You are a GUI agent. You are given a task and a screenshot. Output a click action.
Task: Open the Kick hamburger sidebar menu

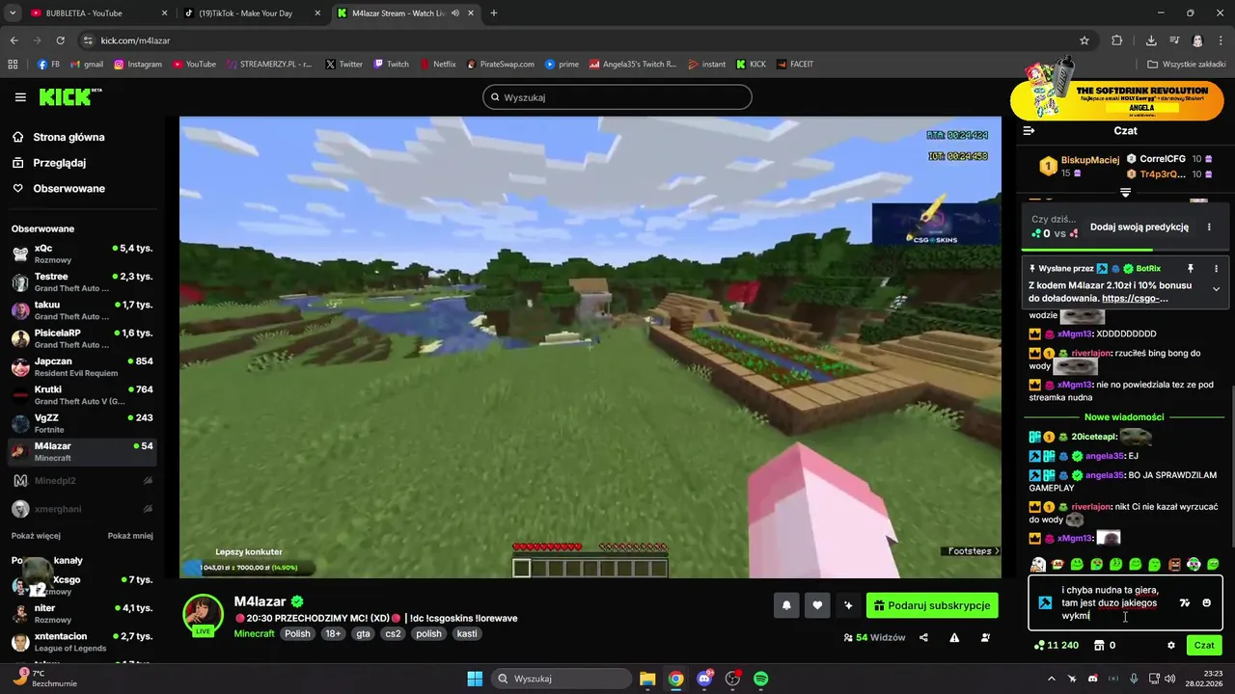[20, 97]
